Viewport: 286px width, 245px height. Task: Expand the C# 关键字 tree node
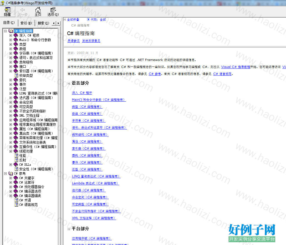tap(11, 178)
